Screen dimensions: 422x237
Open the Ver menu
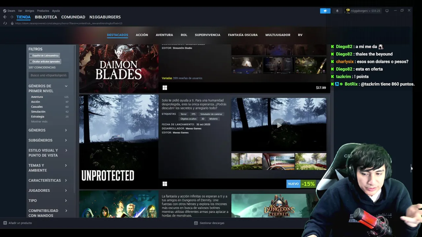click(x=20, y=11)
